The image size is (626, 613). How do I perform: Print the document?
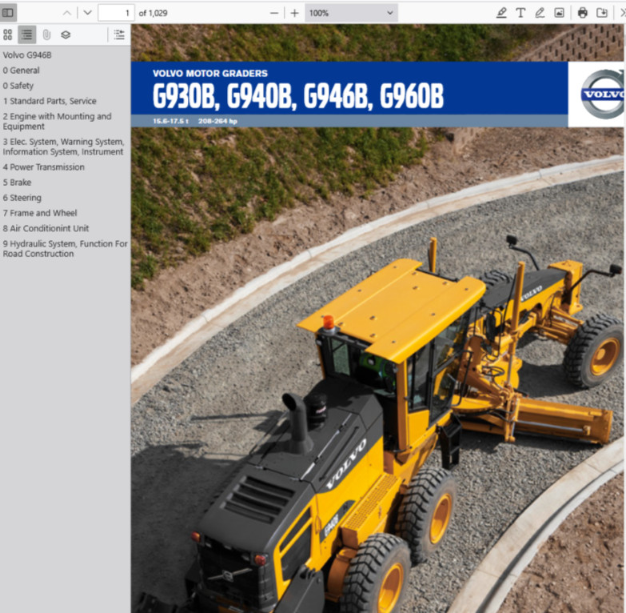pos(583,13)
